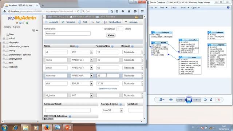
Task: Click the phpMyAdmin logo
Action: point(22,18)
